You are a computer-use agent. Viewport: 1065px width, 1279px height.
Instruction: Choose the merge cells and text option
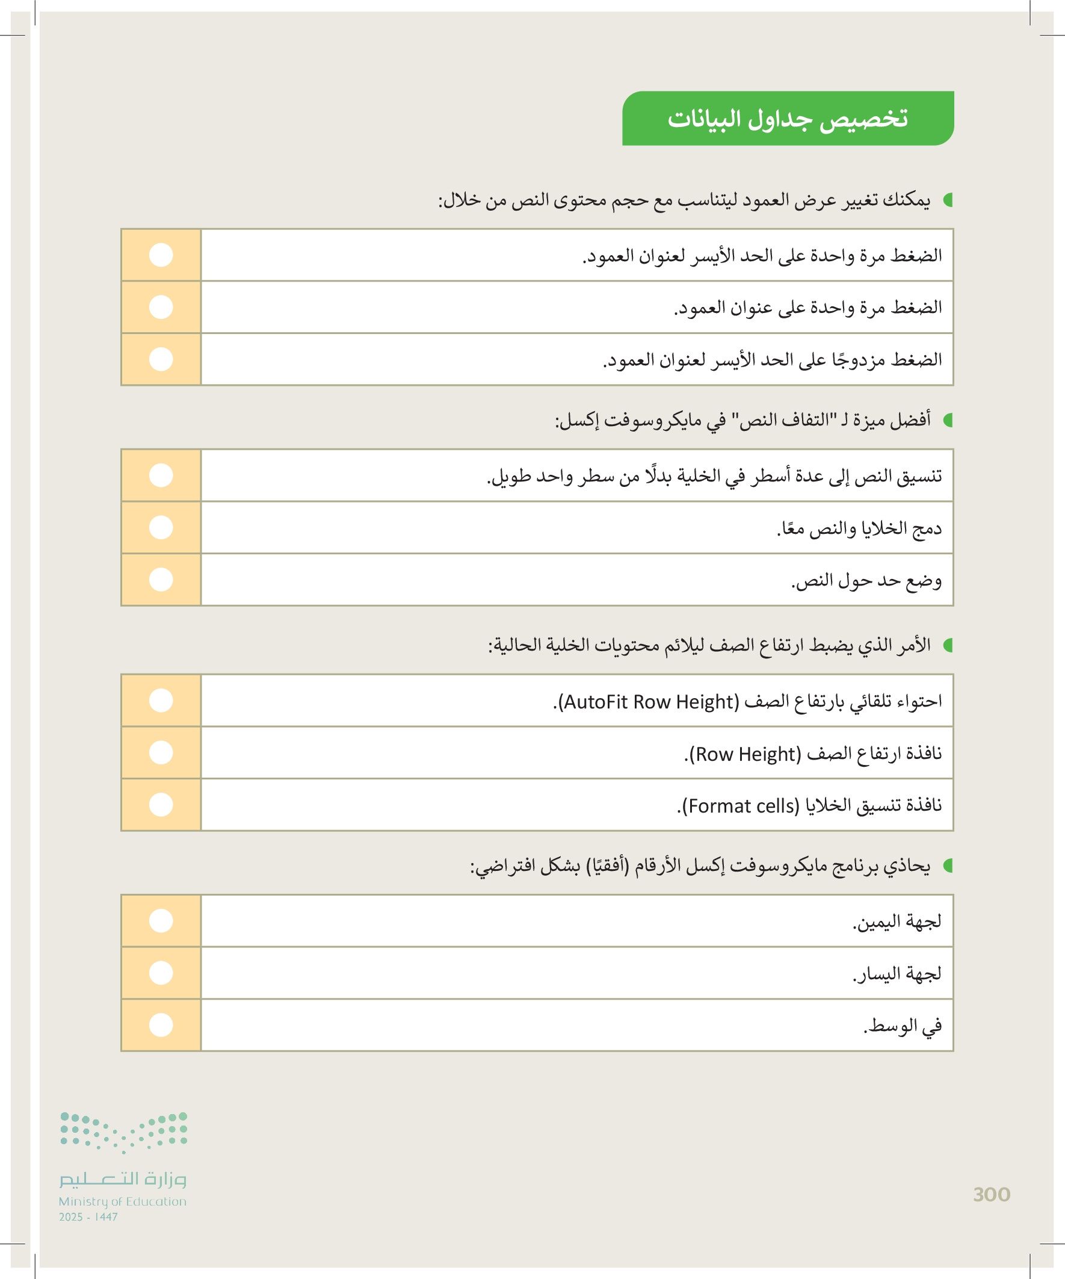[x=161, y=527]
